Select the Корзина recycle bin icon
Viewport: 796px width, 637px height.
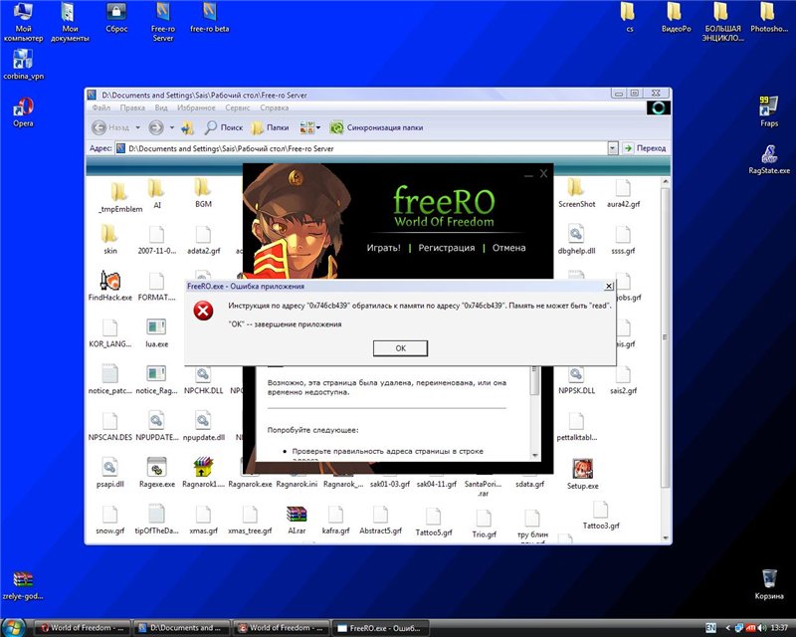pos(769,584)
